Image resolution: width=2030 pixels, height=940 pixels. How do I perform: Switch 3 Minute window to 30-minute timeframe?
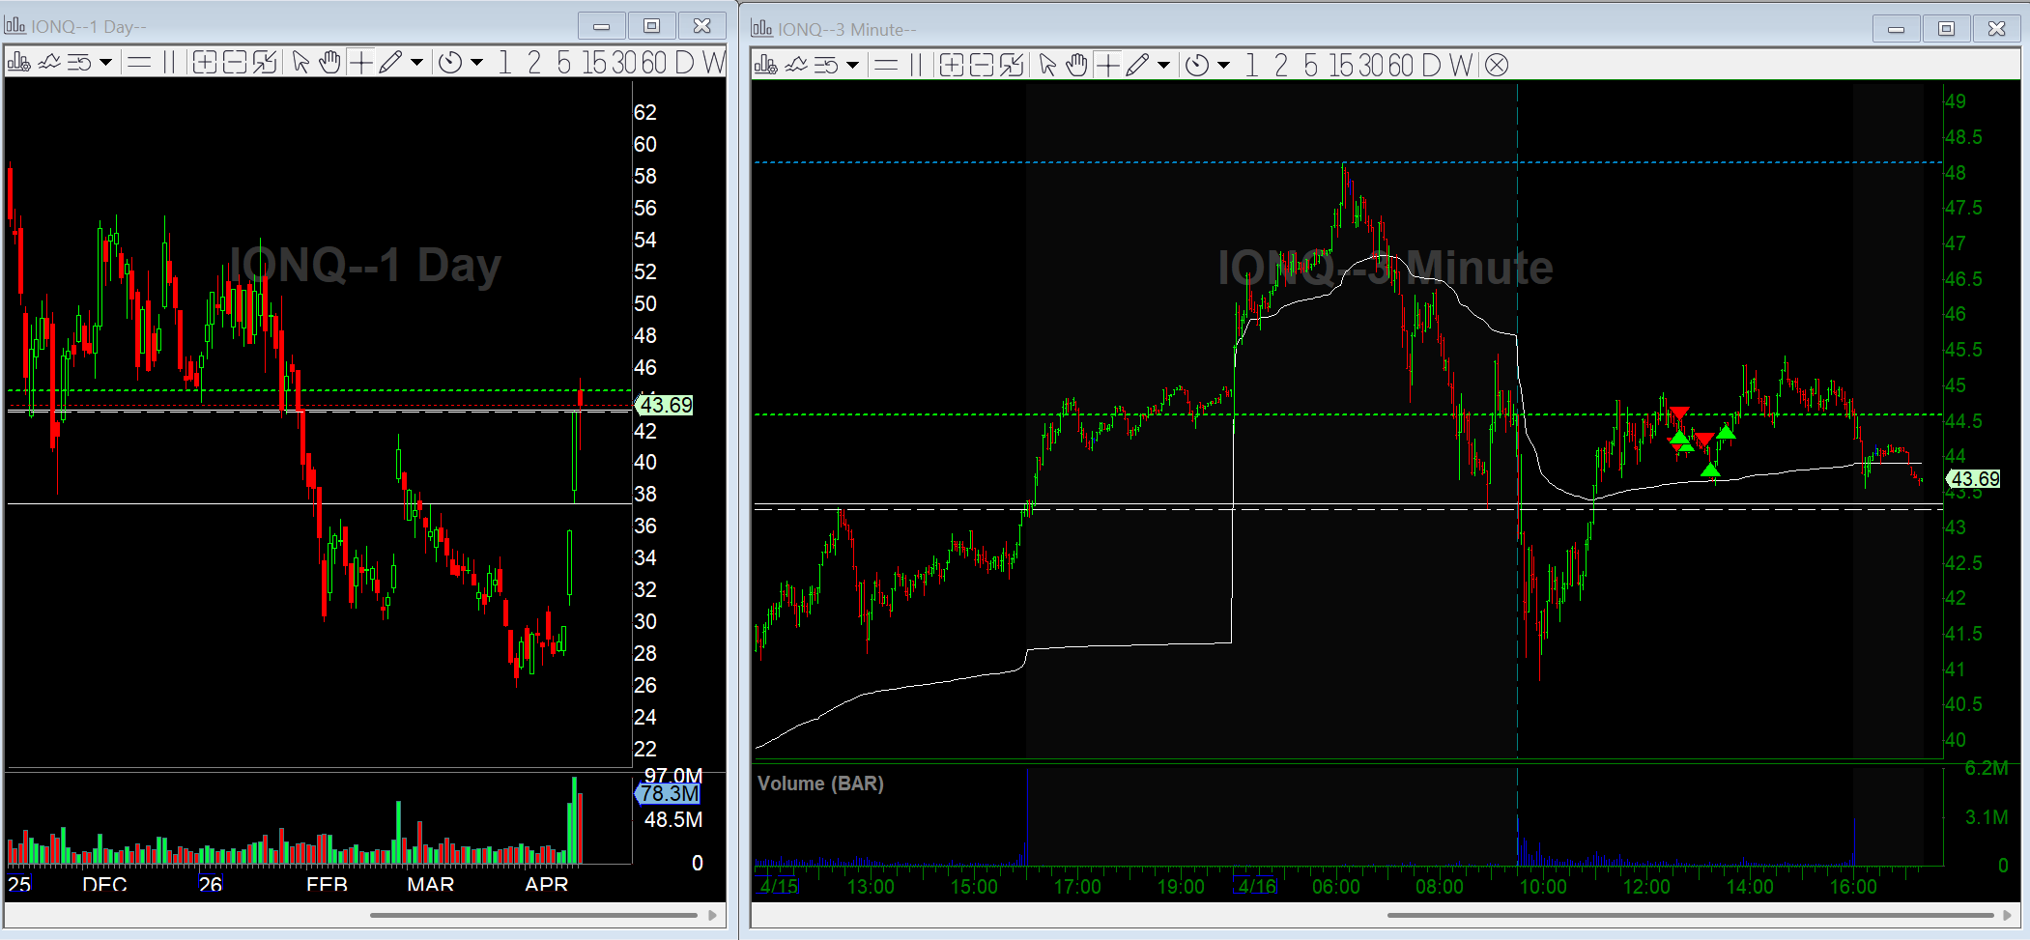click(1371, 65)
